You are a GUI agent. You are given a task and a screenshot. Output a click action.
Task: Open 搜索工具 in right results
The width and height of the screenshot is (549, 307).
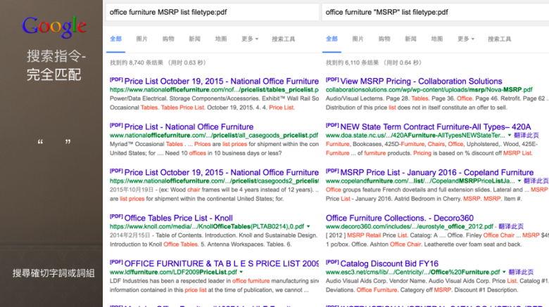(500, 39)
